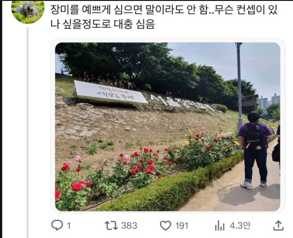Click the reply speech bubble icon
This screenshot has width=293, height=238.
57,225
